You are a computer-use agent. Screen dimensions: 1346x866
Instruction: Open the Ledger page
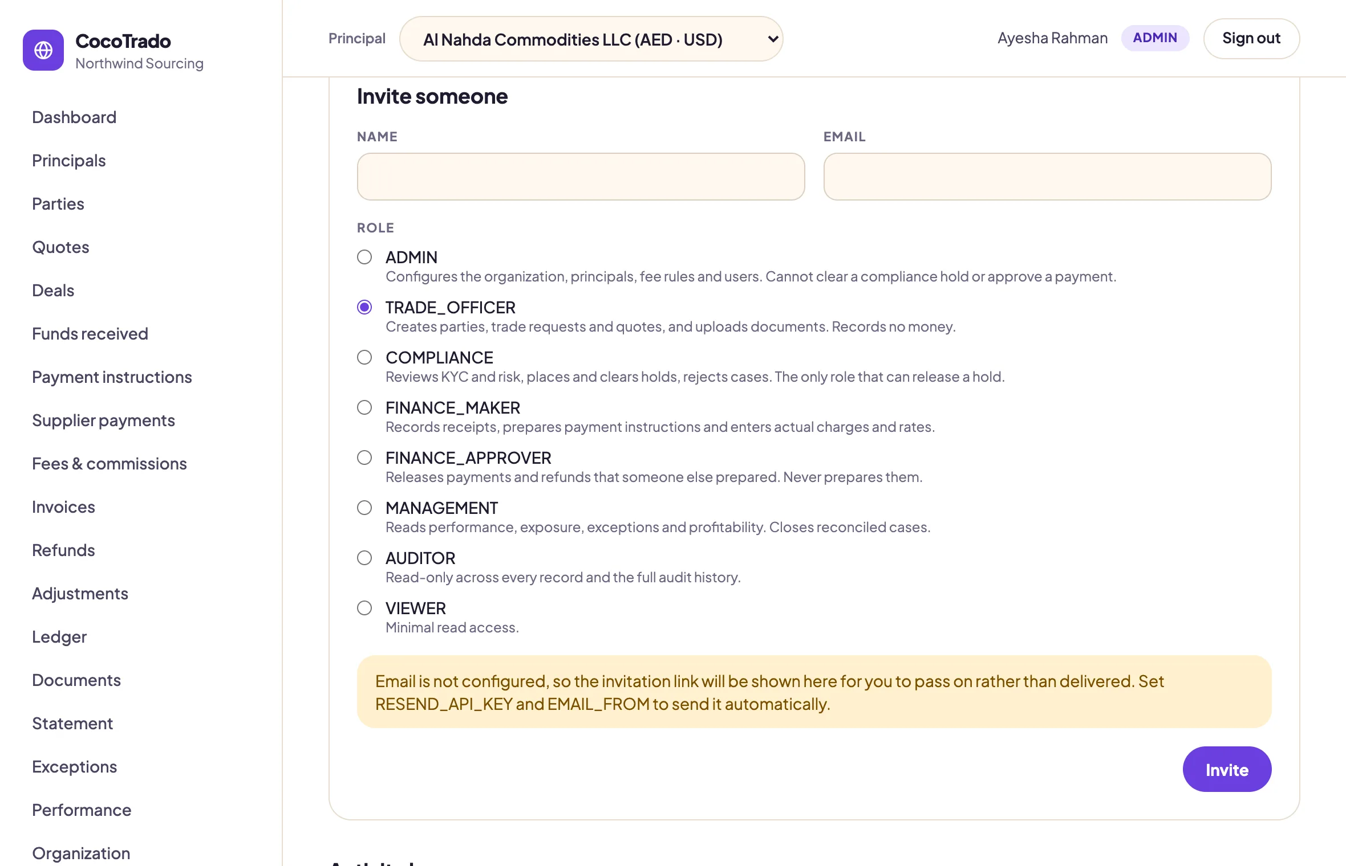pos(59,636)
